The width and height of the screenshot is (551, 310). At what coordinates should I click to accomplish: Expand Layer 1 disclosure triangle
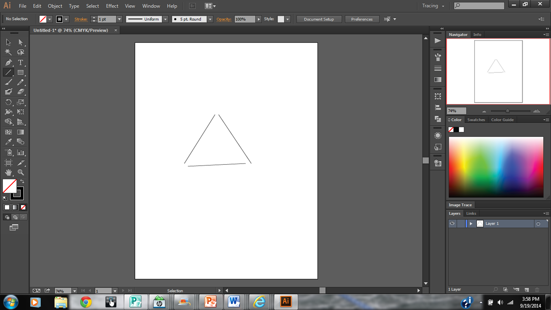tap(471, 223)
